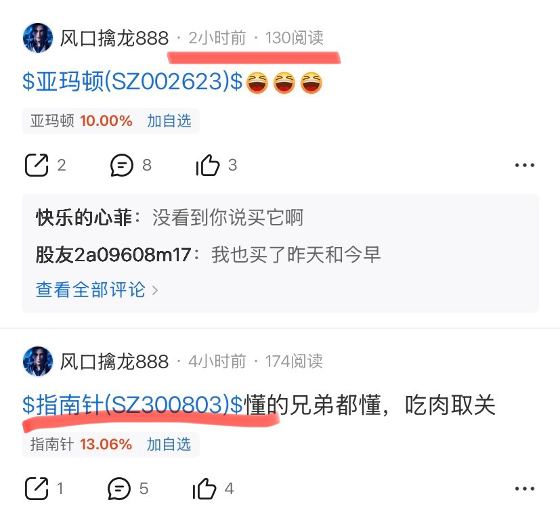Add 亚玛顿 to watchlist via 加自选

click(169, 121)
